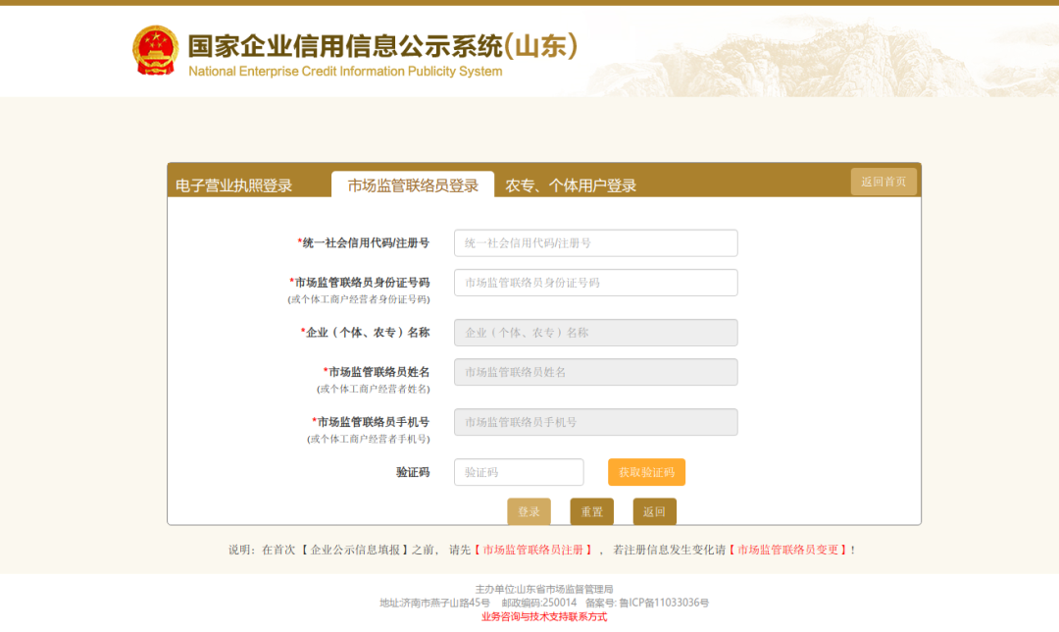Screen dimensions: 1059x632
Task: Switch to the 电子营业执照登录 tab
Action: point(233,185)
